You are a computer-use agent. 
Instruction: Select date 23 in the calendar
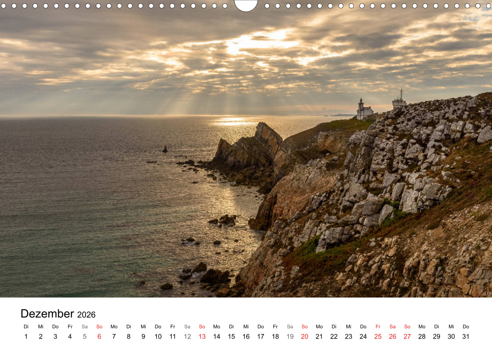[x=348, y=337]
